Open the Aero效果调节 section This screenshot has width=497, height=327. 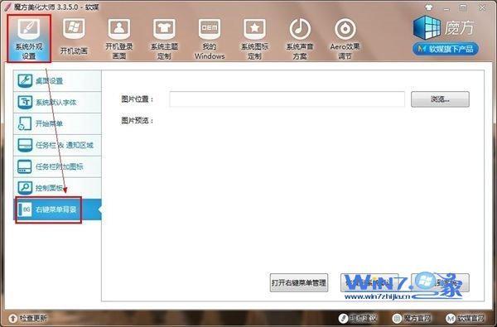[345, 38]
